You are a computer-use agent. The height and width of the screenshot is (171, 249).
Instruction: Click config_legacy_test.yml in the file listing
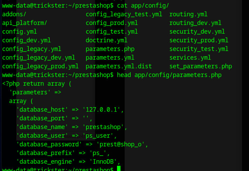pos(124,14)
